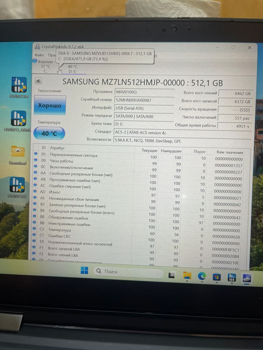Click the standard field ACS-2 | ATA8-ACS

[182, 132]
